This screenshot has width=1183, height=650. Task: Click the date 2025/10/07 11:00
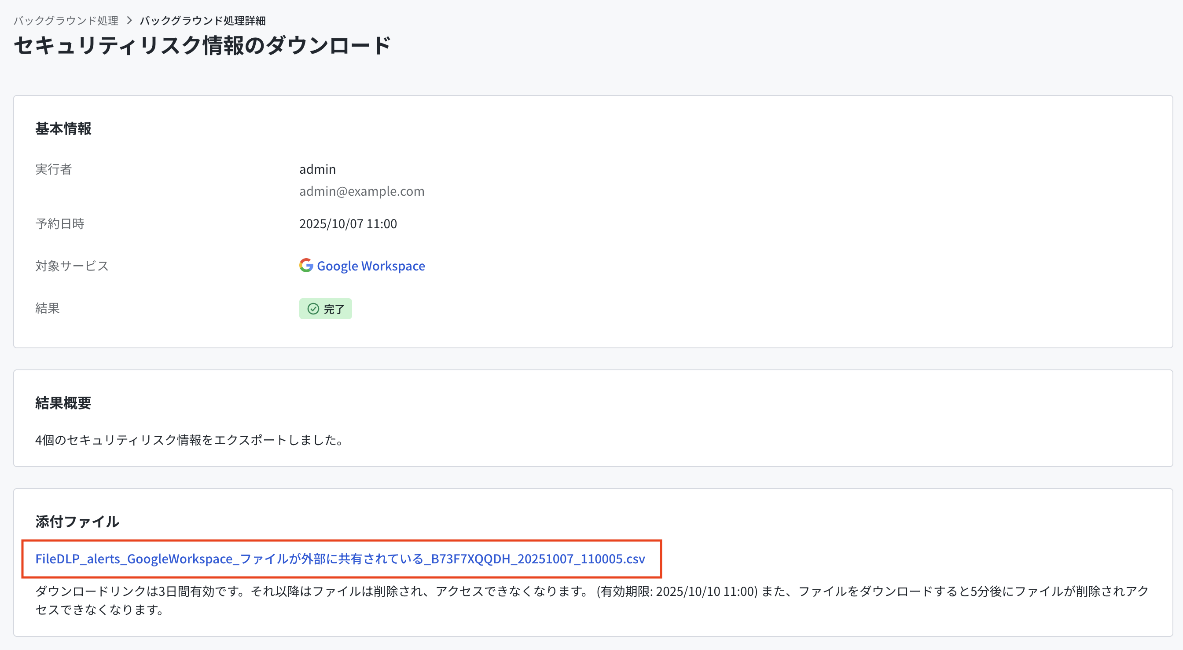pyautogui.click(x=348, y=223)
